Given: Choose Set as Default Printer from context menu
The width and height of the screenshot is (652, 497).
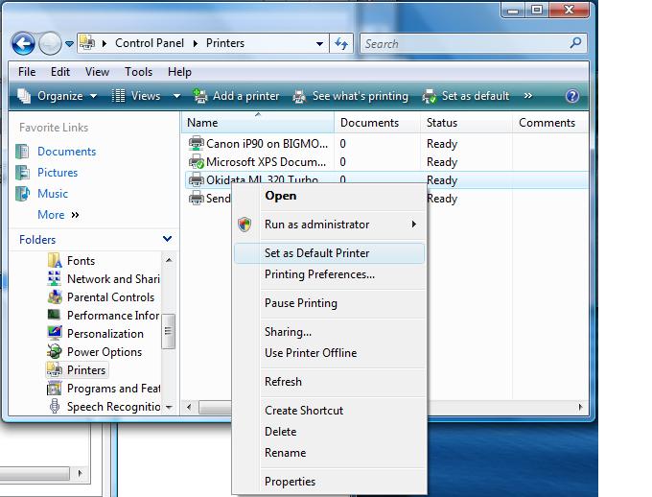Looking at the screenshot, I should [x=316, y=253].
